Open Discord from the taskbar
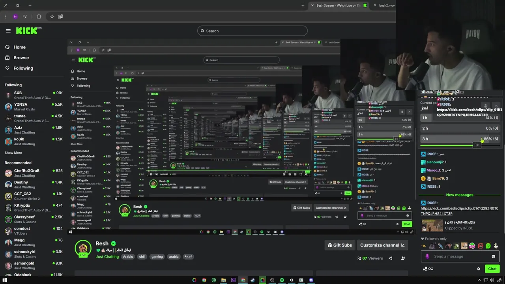Viewport: 505px width, 284px height. click(x=311, y=280)
